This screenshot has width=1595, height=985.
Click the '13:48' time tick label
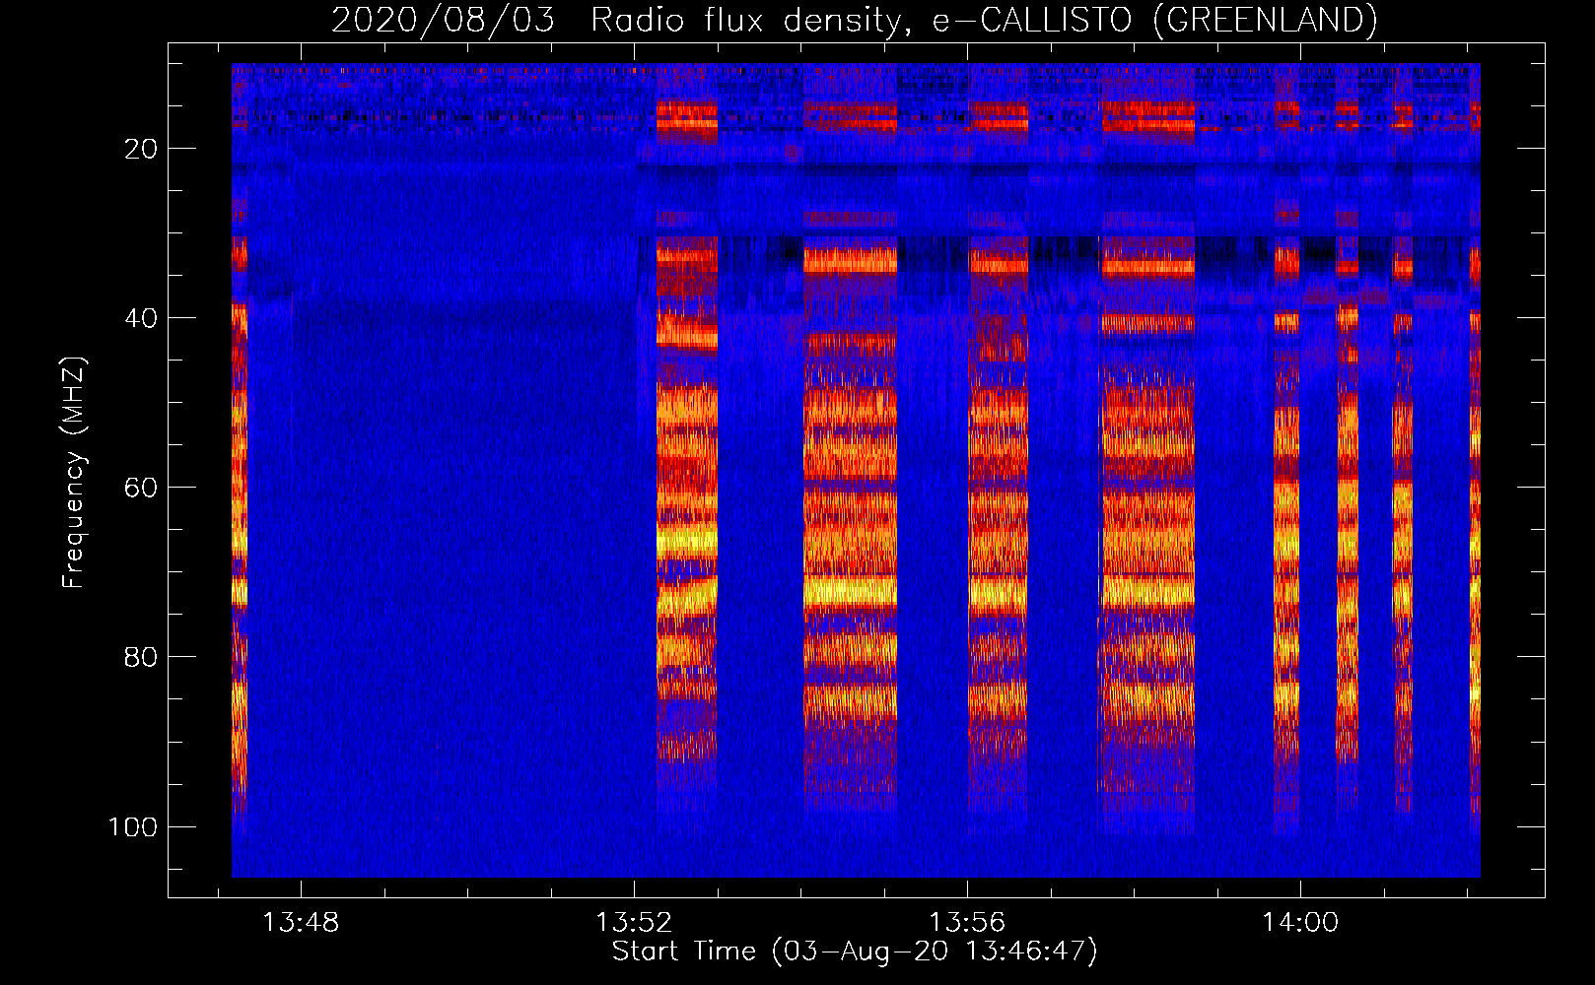click(x=301, y=922)
